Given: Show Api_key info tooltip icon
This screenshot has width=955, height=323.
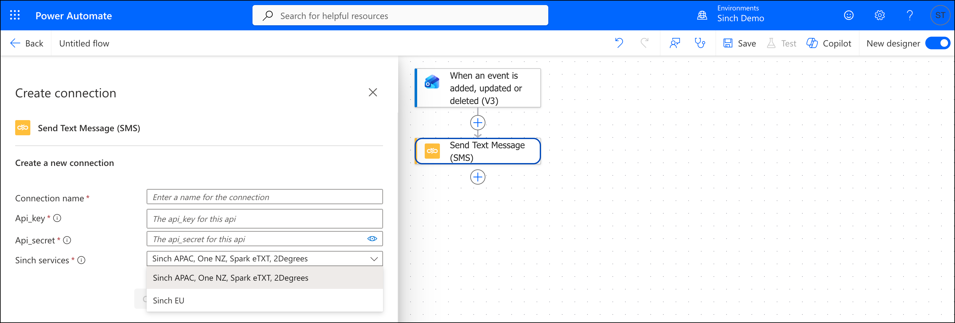Looking at the screenshot, I should click(57, 218).
